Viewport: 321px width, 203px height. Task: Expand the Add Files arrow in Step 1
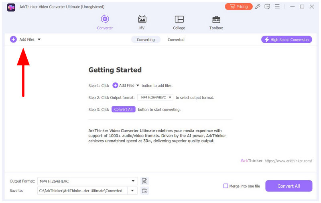tap(138, 85)
